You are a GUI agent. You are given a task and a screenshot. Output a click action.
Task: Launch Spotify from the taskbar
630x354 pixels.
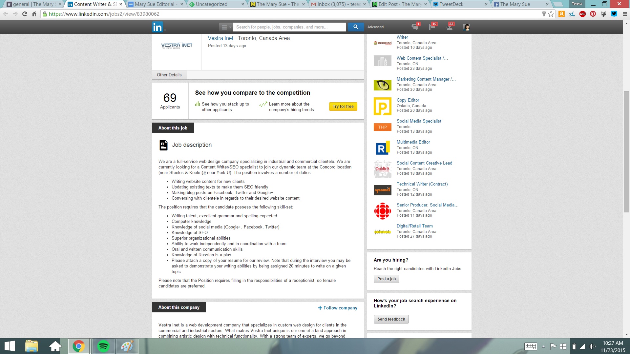[x=103, y=346]
